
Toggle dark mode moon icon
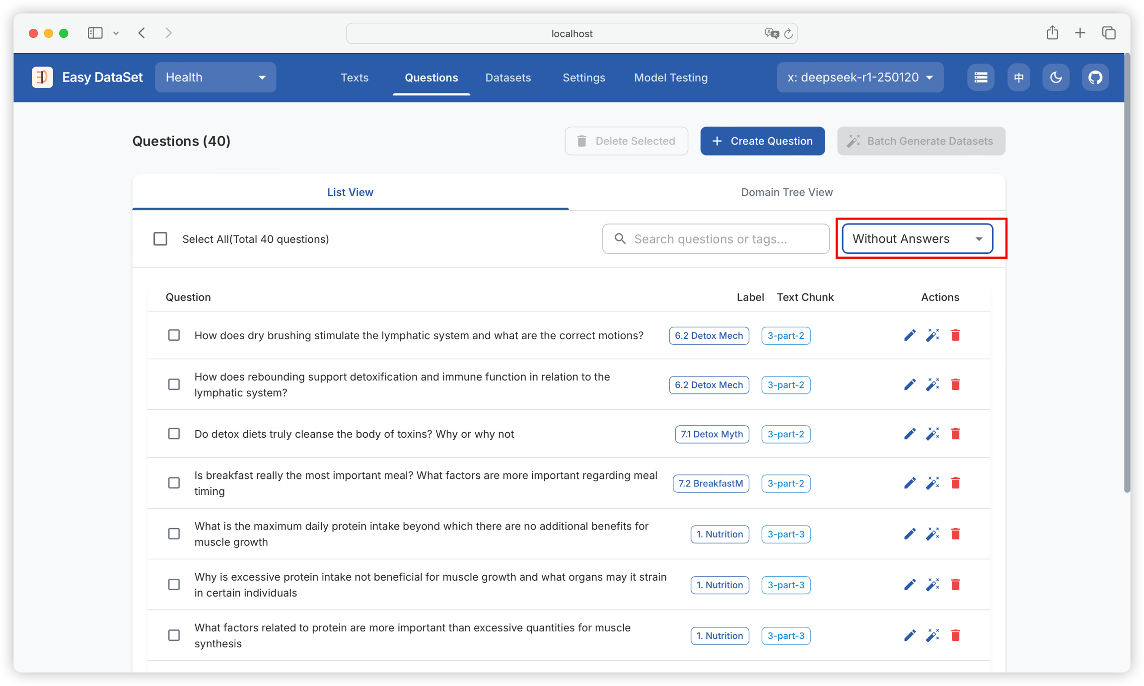(x=1056, y=77)
